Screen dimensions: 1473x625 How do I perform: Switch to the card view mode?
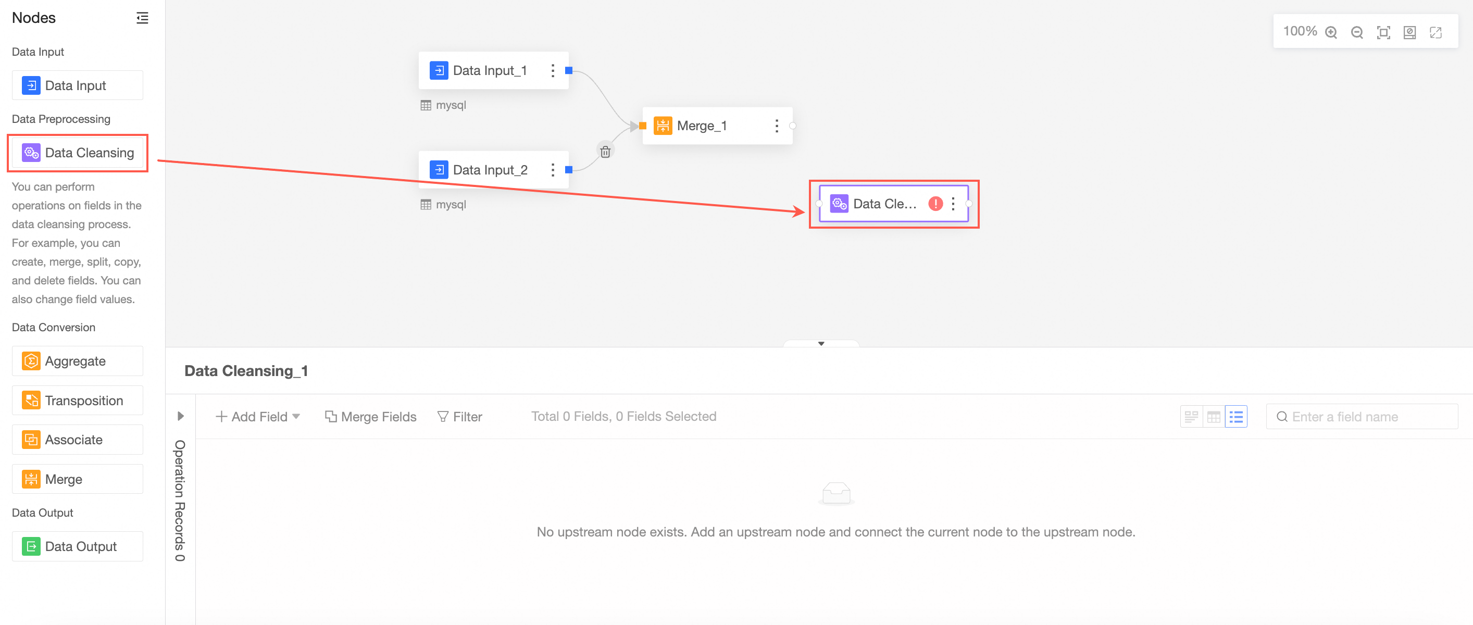click(x=1191, y=417)
